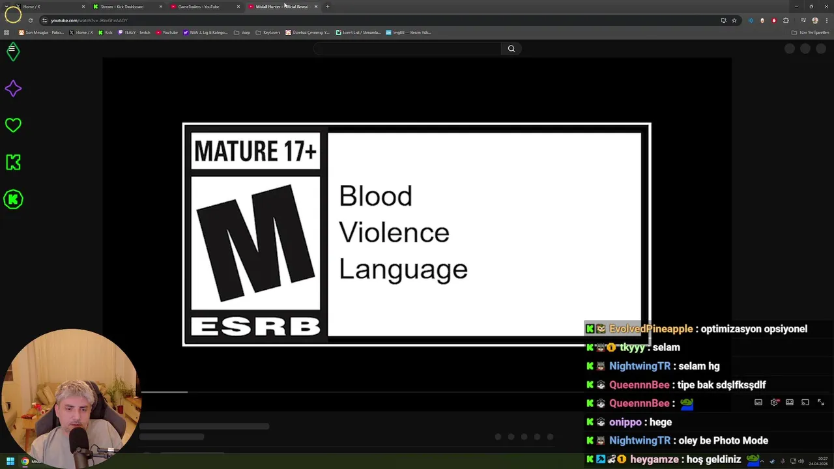Open bookmark apps grid icon
The image size is (834, 469).
click(7, 32)
